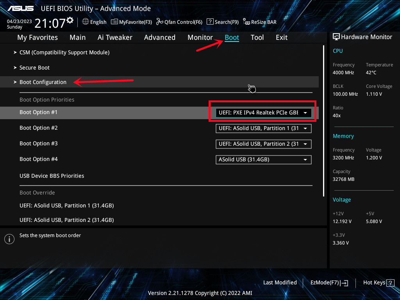Click the time display 21:07
The image size is (400, 300).
click(50, 23)
